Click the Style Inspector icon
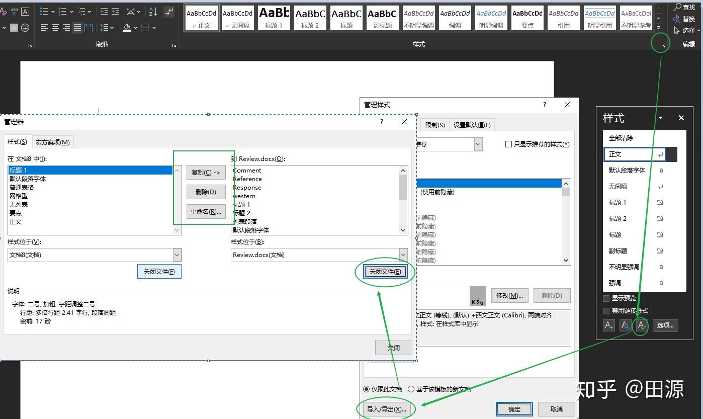The image size is (703, 419). click(x=625, y=325)
